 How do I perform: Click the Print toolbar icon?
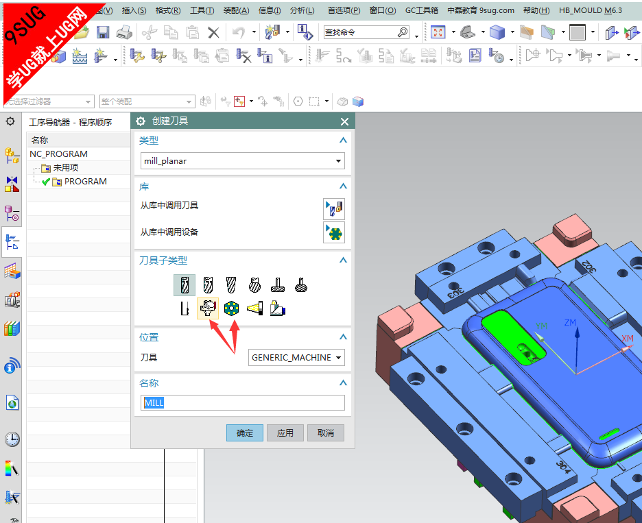coord(124,32)
